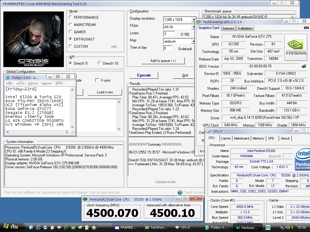Click the white diamond CPU-Z quick launch icon
Viewport: 310px width, 232px height.
pyautogui.click(x=59, y=227)
